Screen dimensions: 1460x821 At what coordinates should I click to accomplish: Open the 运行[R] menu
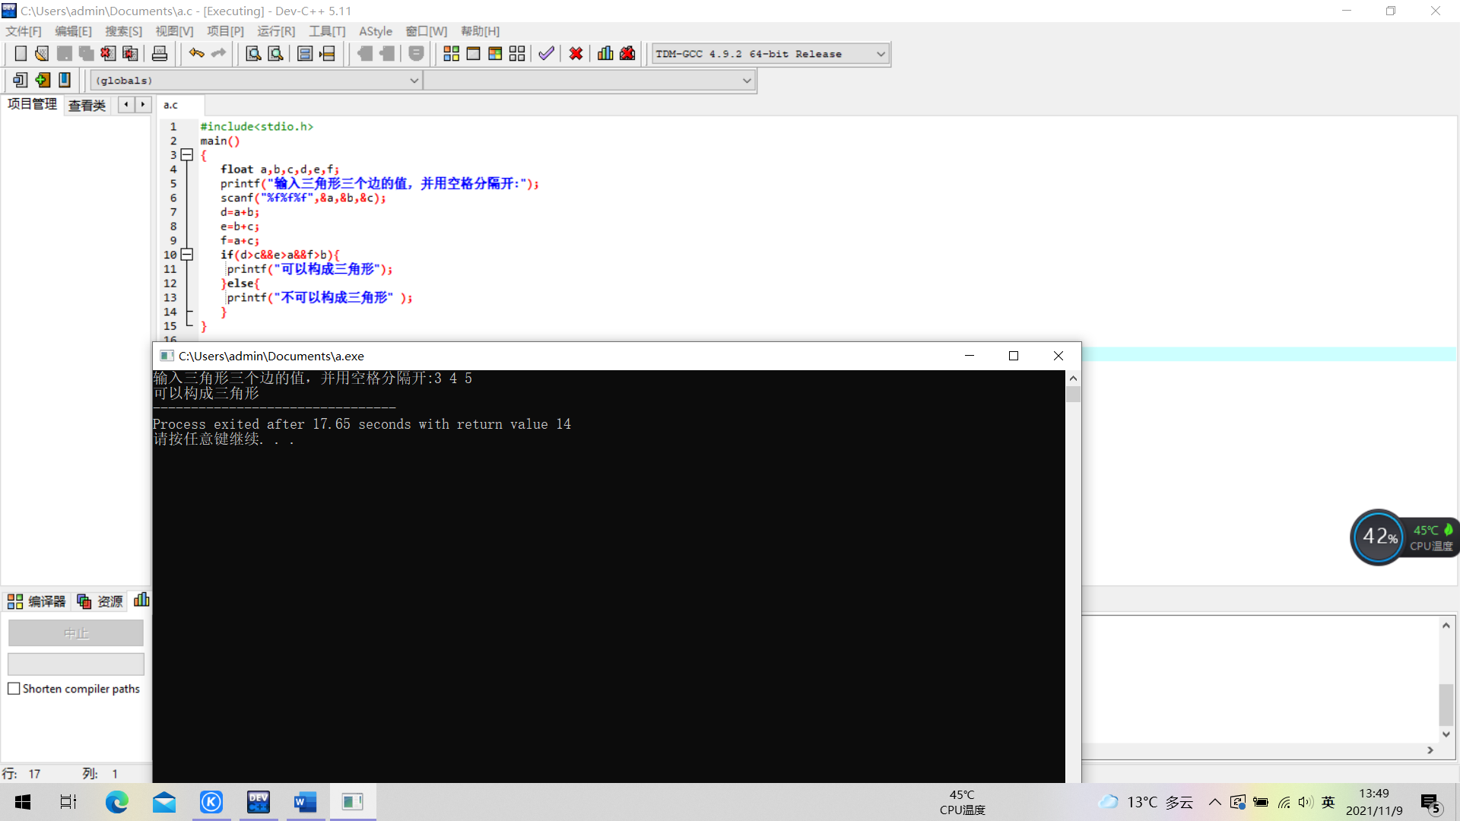point(275,31)
